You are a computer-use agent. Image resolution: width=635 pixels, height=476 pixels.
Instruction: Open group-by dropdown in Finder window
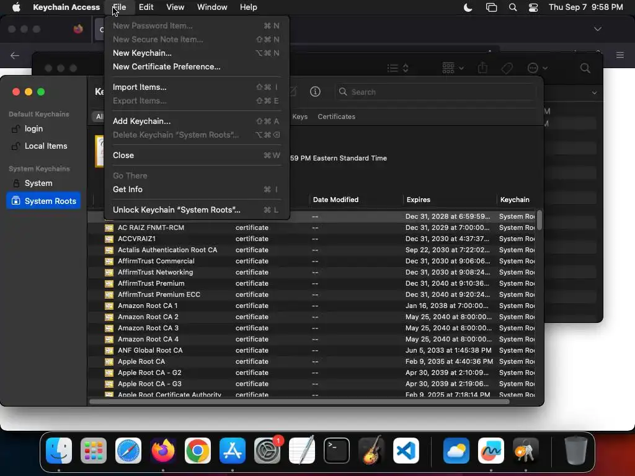(x=453, y=68)
